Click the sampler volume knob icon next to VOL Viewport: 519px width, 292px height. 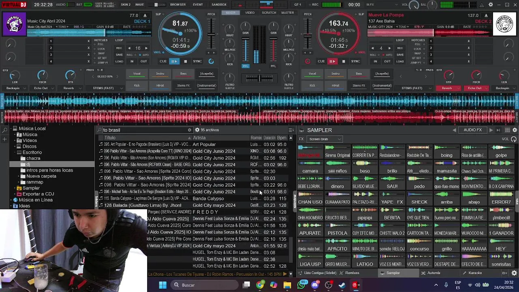point(514,139)
